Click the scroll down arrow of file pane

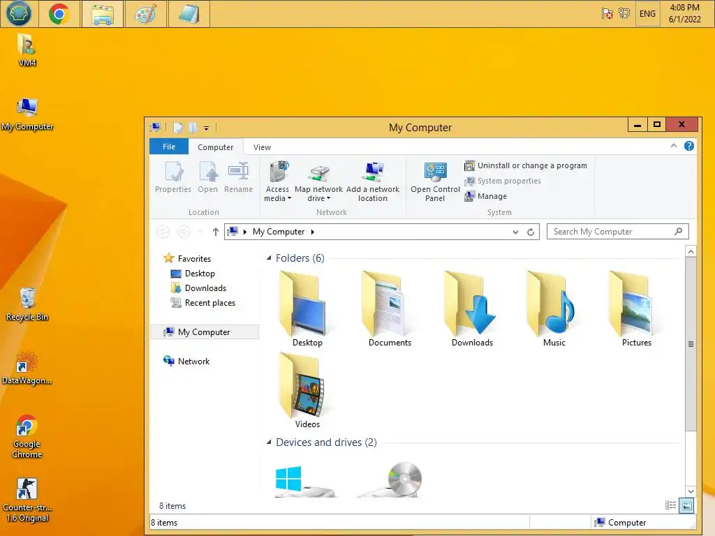pyautogui.click(x=691, y=491)
